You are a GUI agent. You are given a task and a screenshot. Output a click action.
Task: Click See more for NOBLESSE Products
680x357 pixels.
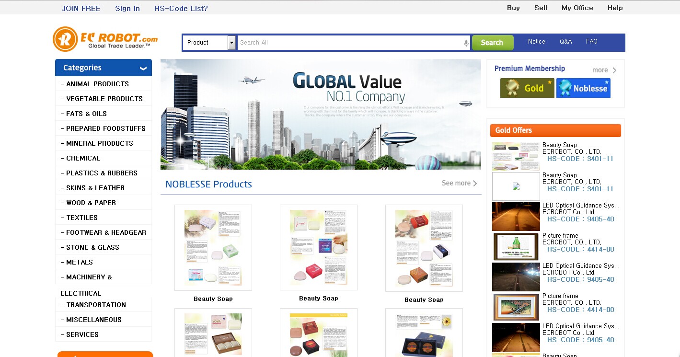[x=460, y=183]
